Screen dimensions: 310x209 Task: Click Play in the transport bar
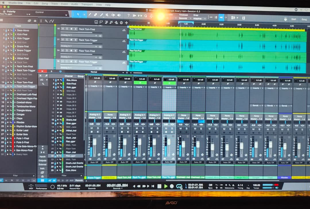point(166,186)
